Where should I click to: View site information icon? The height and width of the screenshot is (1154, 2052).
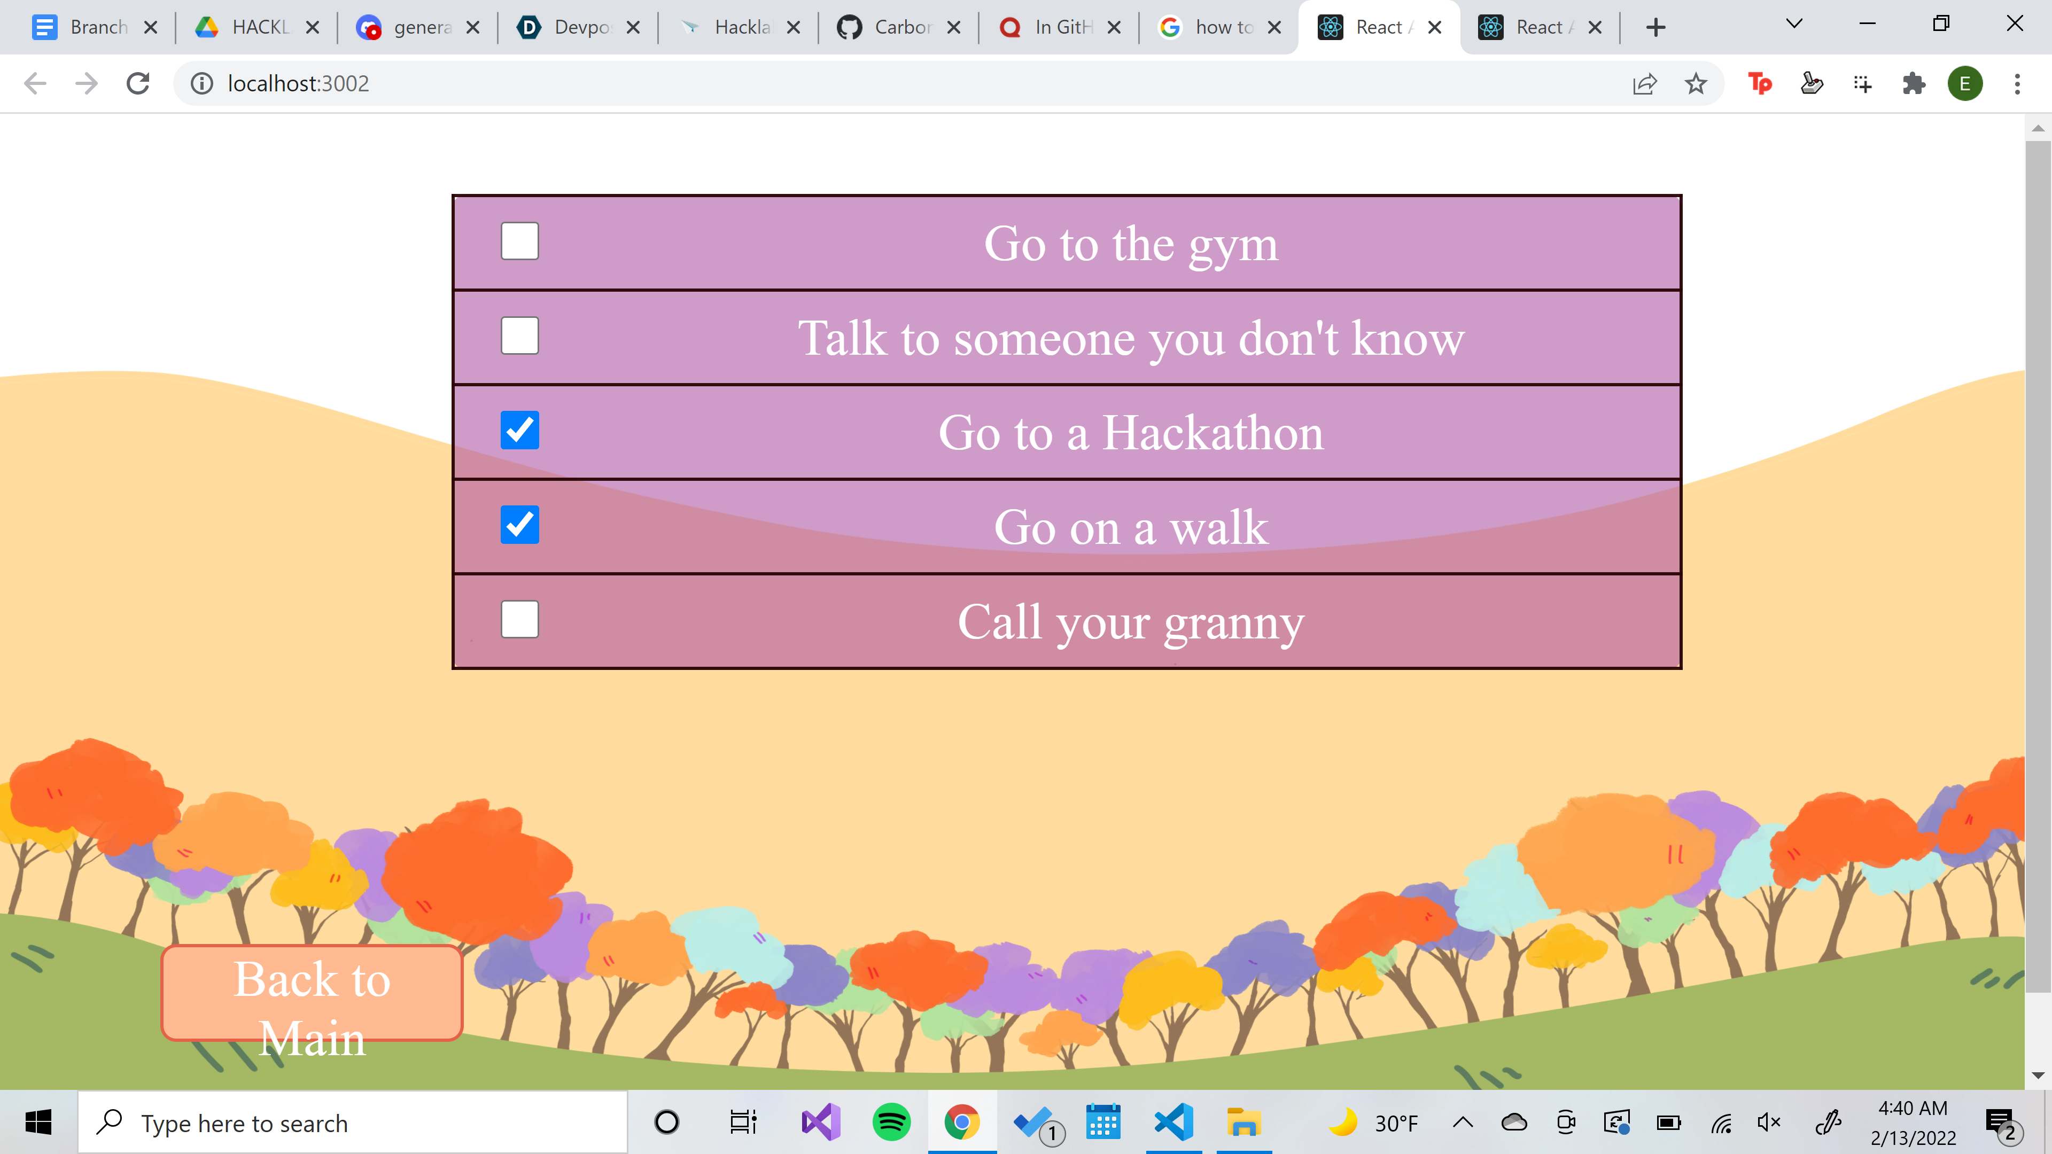pos(203,84)
